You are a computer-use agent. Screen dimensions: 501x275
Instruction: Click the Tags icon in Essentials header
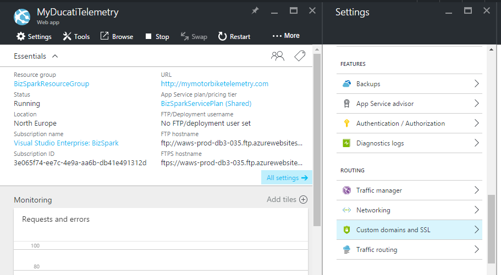click(299, 55)
